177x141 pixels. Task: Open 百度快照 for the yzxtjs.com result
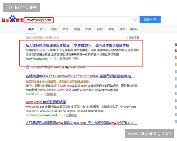pos(65,59)
